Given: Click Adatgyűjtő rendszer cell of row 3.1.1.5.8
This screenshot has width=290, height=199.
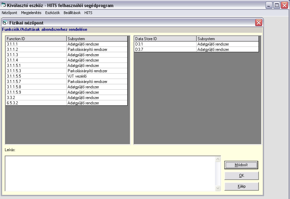Looking at the screenshot, I should click(x=97, y=87).
